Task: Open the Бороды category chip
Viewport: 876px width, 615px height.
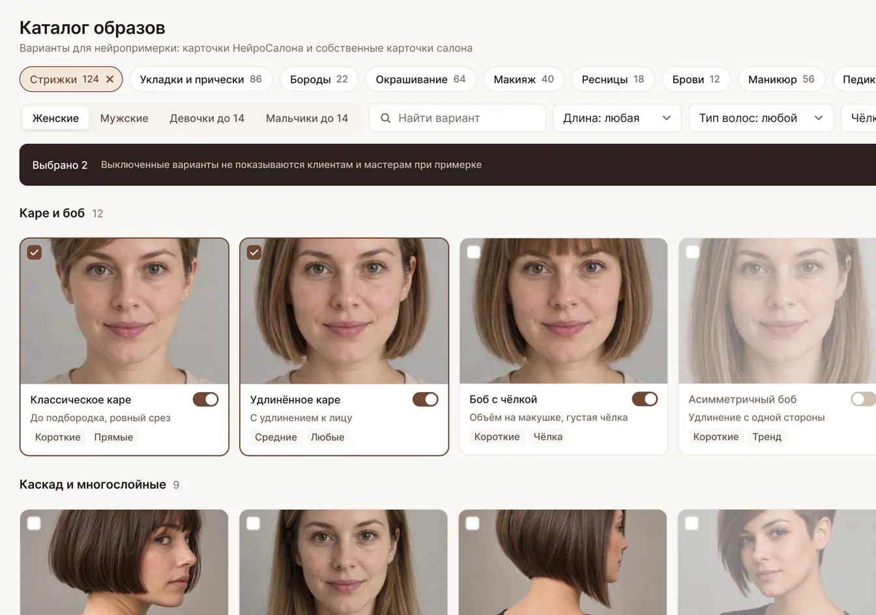Action: click(x=319, y=79)
